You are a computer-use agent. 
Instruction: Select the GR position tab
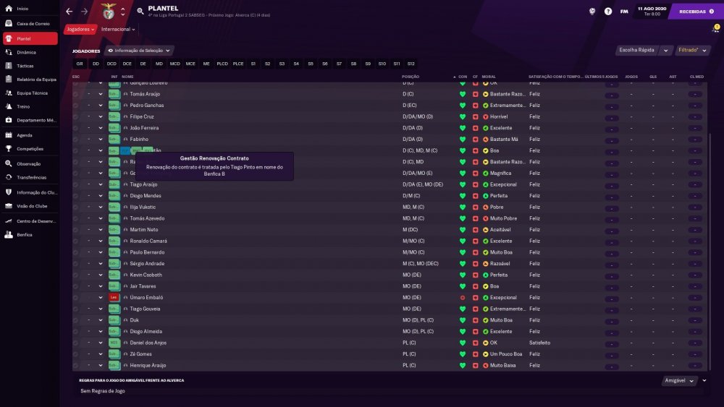coord(80,64)
